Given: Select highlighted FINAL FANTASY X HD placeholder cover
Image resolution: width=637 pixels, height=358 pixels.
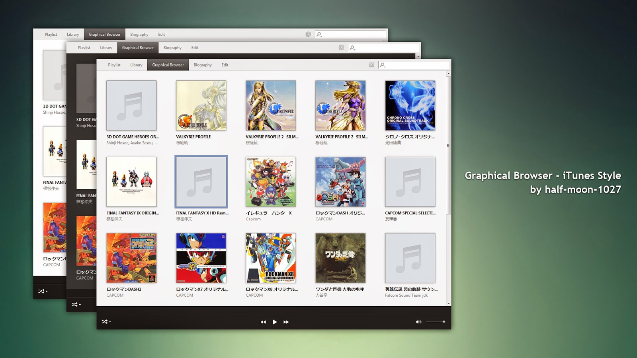Looking at the screenshot, I should tap(201, 182).
